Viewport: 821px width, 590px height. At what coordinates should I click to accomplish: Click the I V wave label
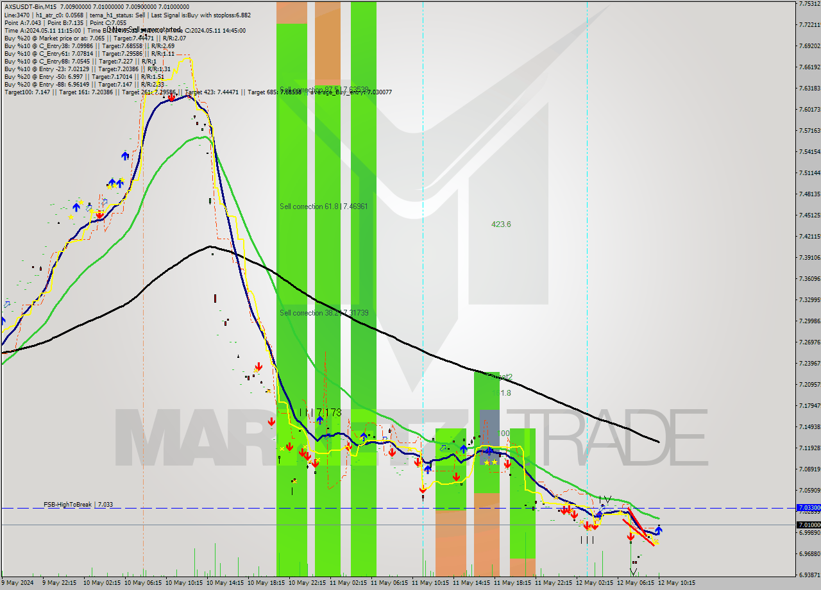[x=604, y=499]
